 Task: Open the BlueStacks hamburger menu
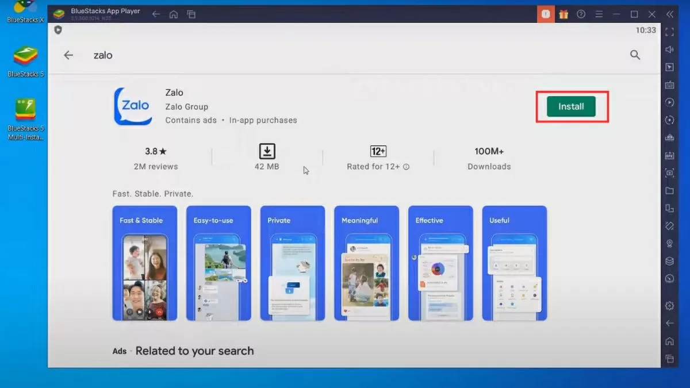599,14
